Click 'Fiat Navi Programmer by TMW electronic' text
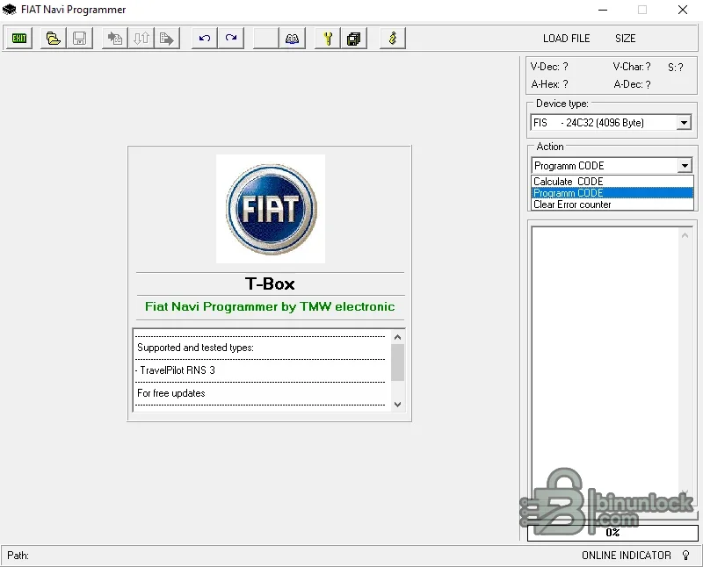The width and height of the screenshot is (703, 567). (270, 307)
